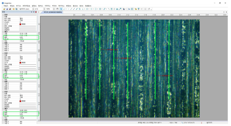Click the save floppy disk icon
The image size is (231, 126).
[x=7, y=9]
